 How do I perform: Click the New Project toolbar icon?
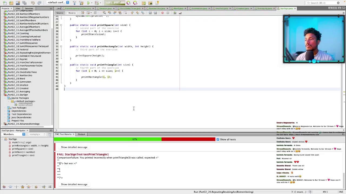click(x=11, y=3)
